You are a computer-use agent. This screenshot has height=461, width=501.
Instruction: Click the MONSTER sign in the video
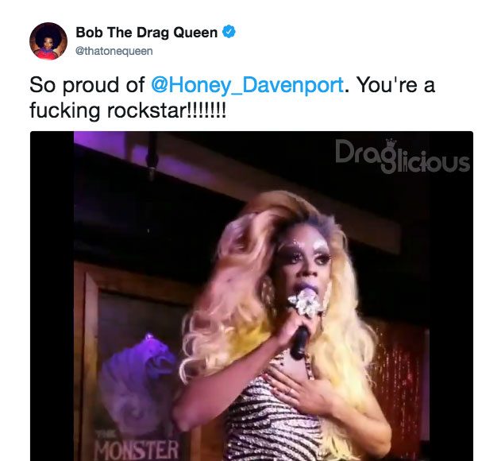pos(137,450)
